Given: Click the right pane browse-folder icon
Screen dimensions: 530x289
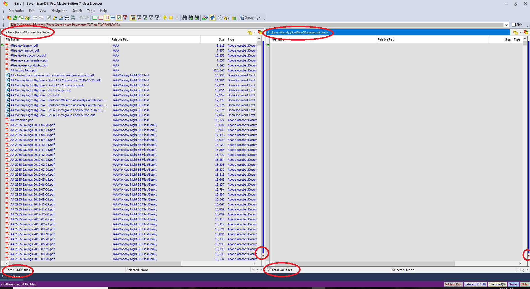Looking at the screenshot, I should [x=515, y=32].
